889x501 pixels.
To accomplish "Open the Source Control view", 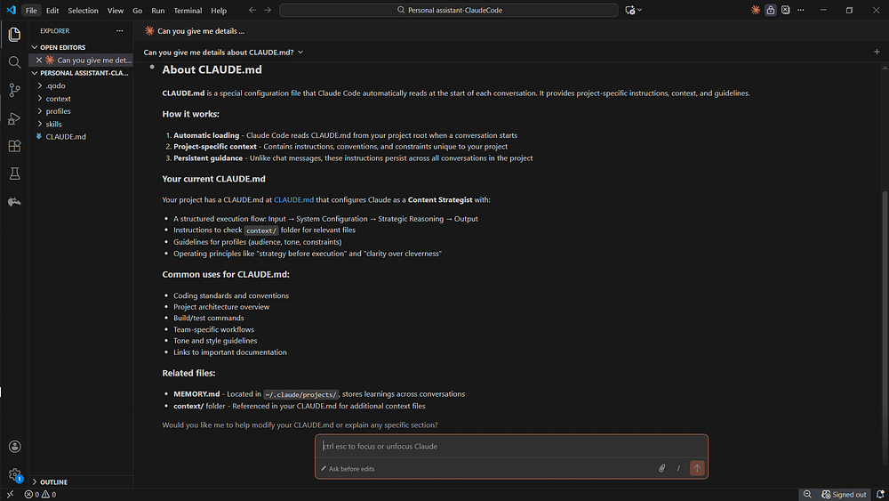I will 15,90.
